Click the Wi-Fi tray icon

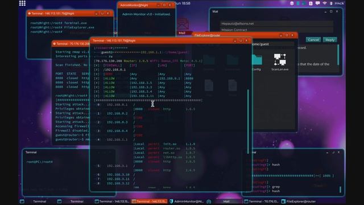pos(325,3)
